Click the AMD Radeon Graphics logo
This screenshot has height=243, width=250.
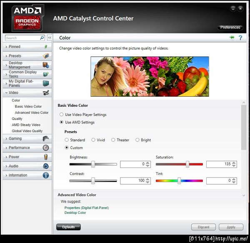pos(27,18)
